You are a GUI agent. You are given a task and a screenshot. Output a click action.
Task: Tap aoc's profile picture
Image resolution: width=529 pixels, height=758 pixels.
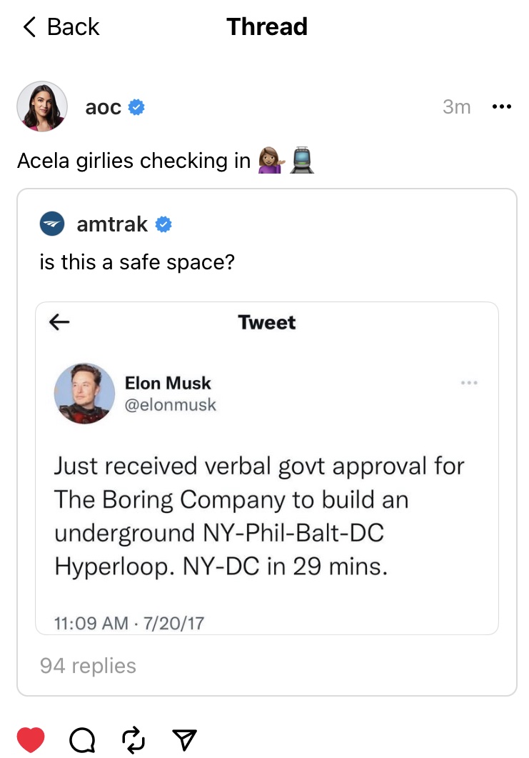coord(42,106)
